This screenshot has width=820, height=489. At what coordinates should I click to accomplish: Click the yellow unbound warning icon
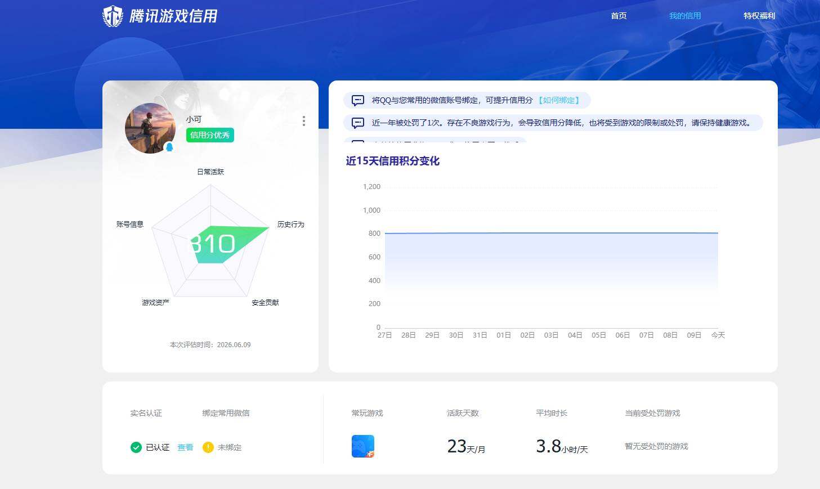pos(208,447)
